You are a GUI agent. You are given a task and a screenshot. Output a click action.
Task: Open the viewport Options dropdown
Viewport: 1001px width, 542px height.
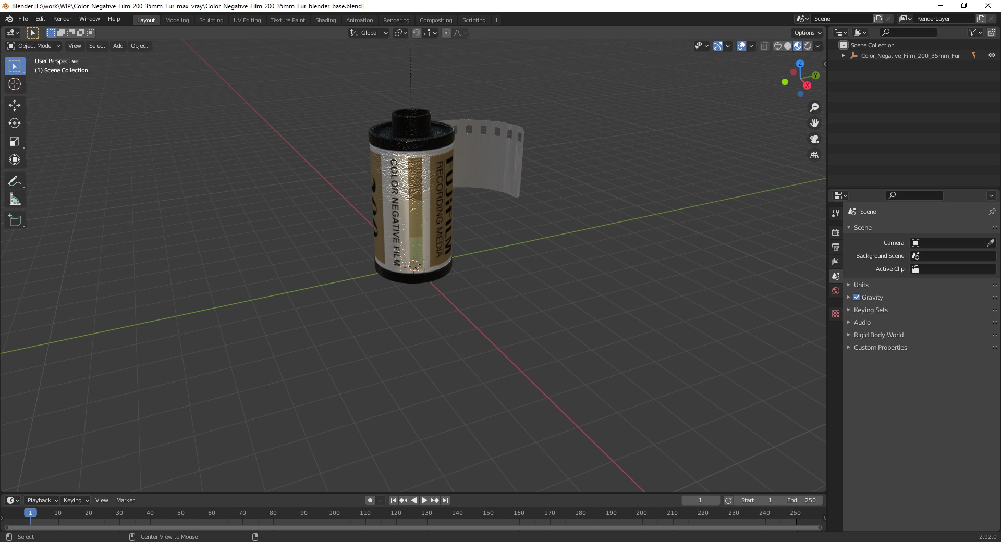point(808,33)
